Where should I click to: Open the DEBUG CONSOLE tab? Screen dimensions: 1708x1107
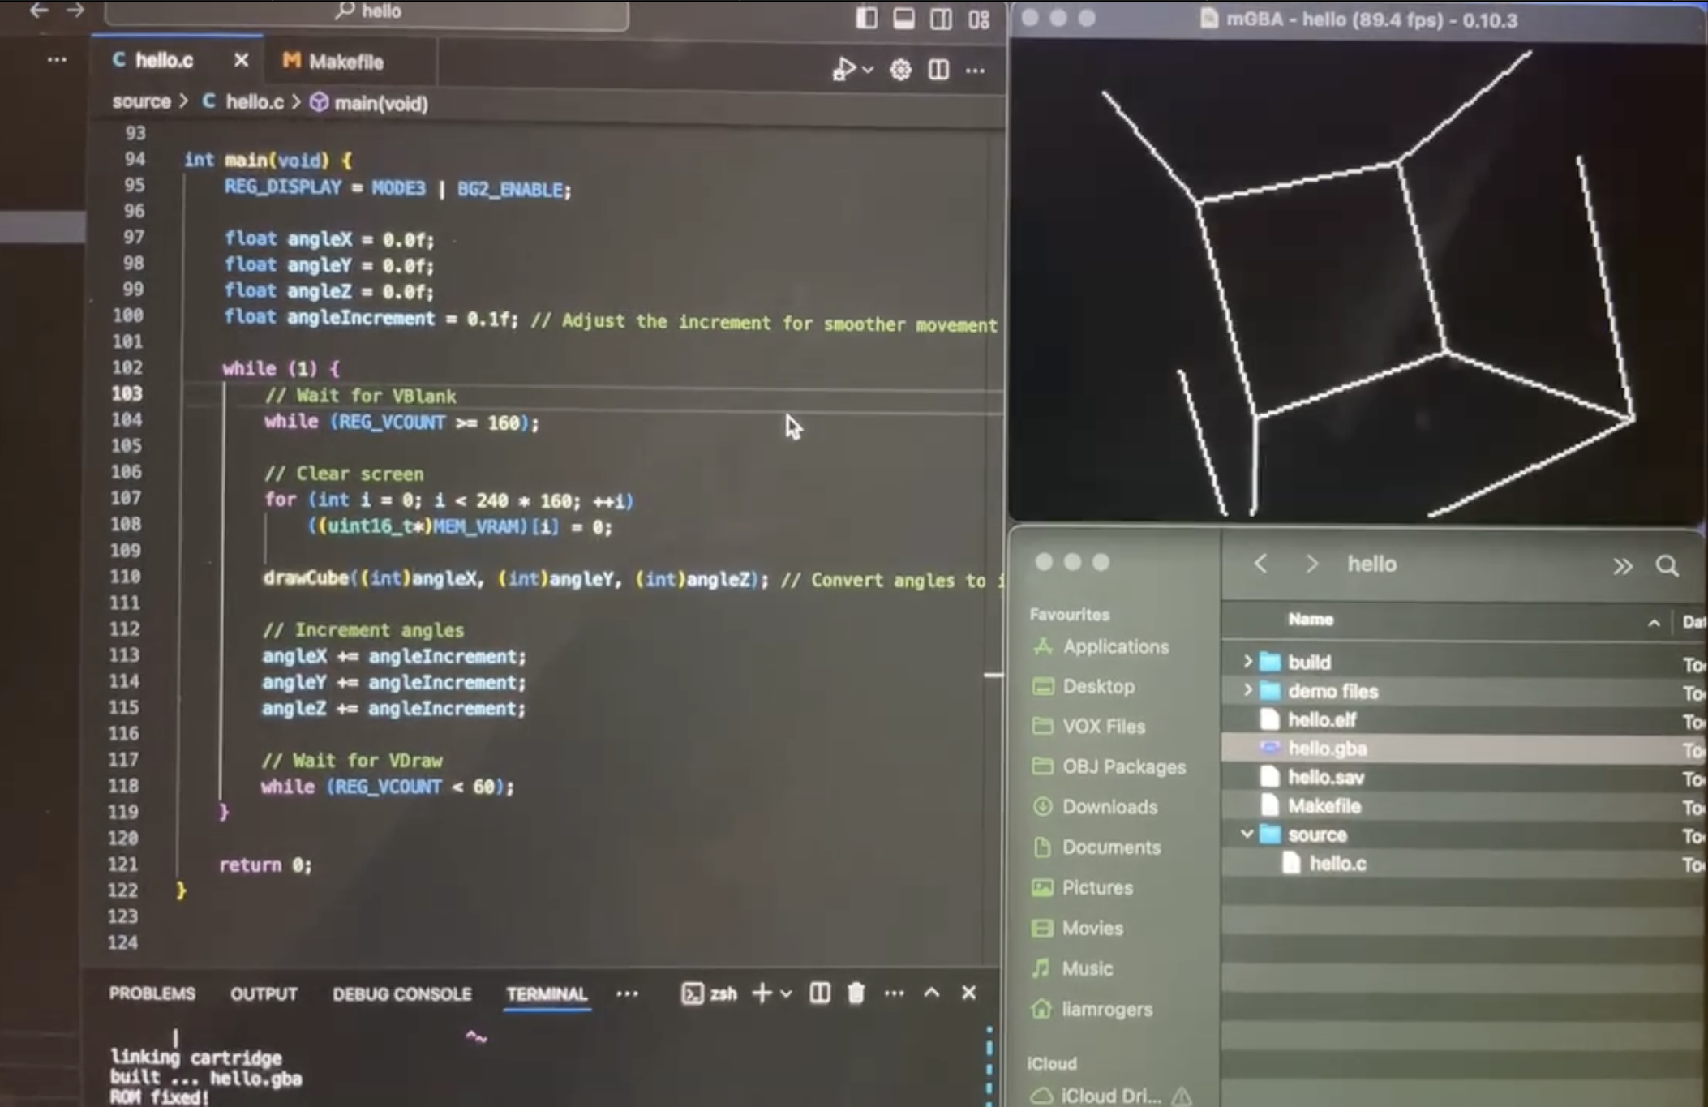point(401,993)
